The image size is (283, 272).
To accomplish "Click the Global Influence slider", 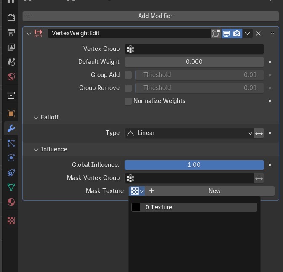I will [x=194, y=165].
